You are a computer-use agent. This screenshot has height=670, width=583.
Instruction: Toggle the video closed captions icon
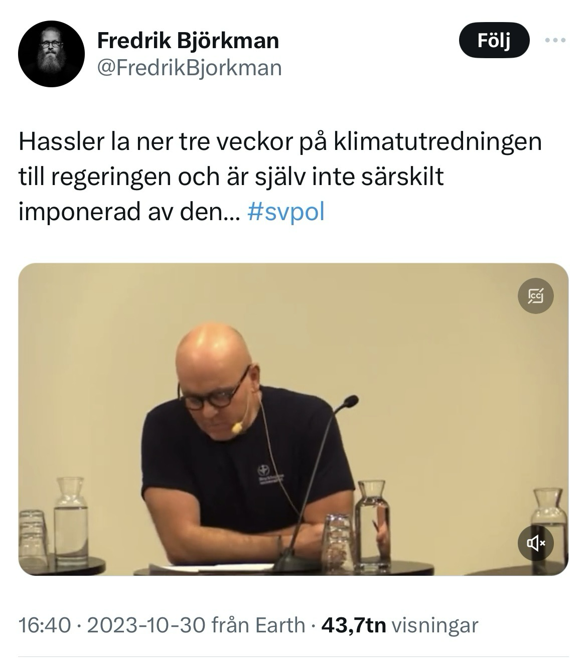535,296
